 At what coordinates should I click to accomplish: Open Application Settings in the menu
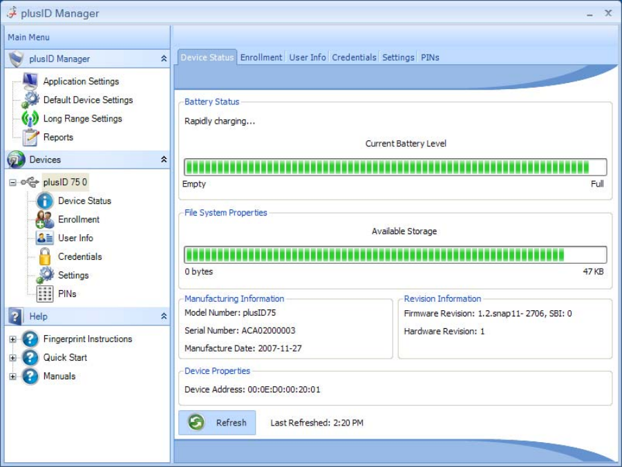pos(81,82)
